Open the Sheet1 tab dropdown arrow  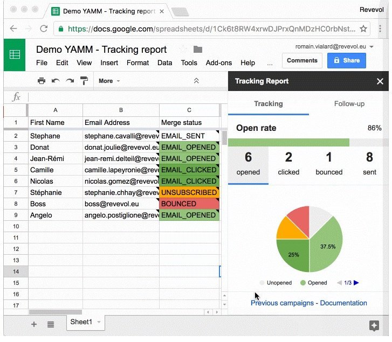tap(99, 322)
